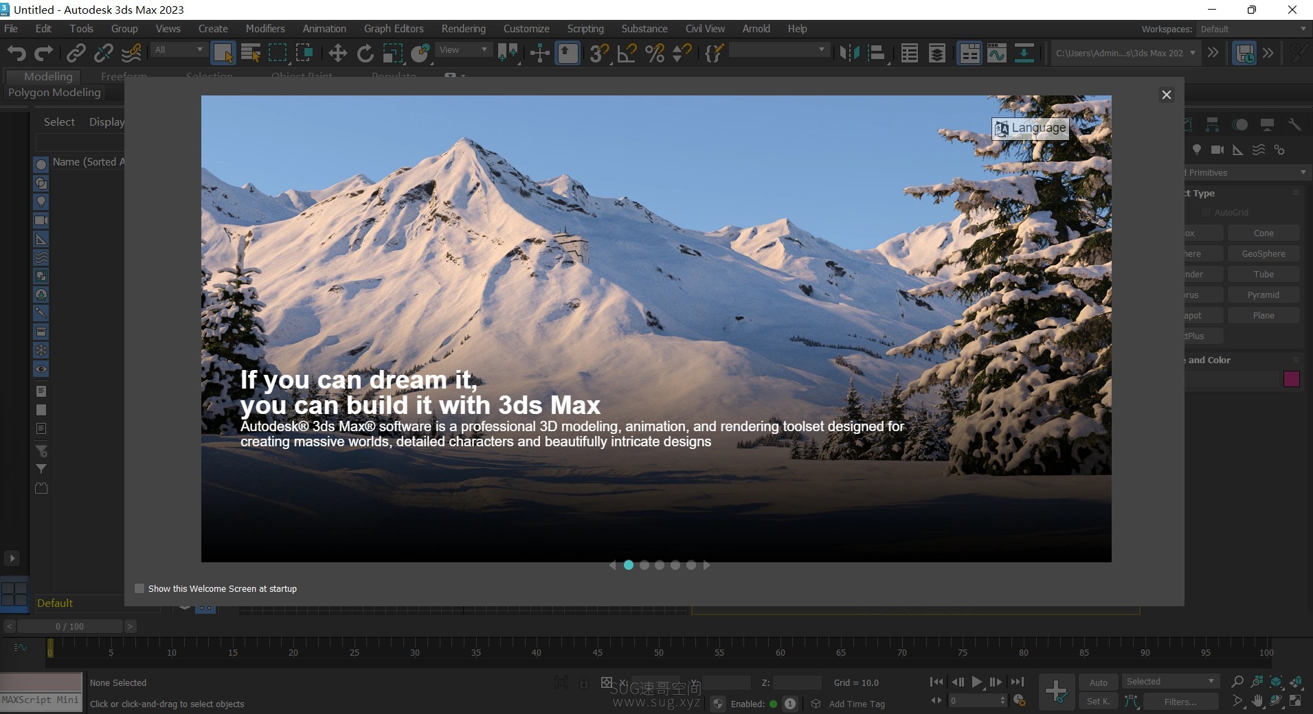1313x714 pixels.
Task: Open Select by Name list icon
Action: [x=251, y=53]
